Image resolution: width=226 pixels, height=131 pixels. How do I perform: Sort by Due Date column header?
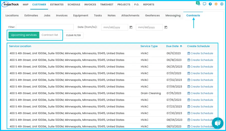(x=172, y=46)
